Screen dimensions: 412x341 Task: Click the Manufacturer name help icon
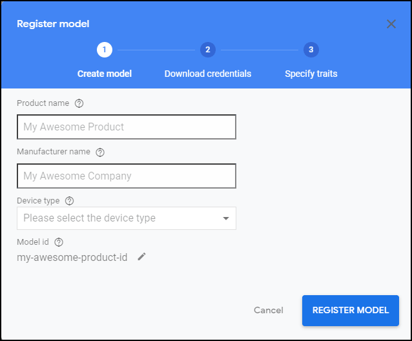(x=100, y=152)
